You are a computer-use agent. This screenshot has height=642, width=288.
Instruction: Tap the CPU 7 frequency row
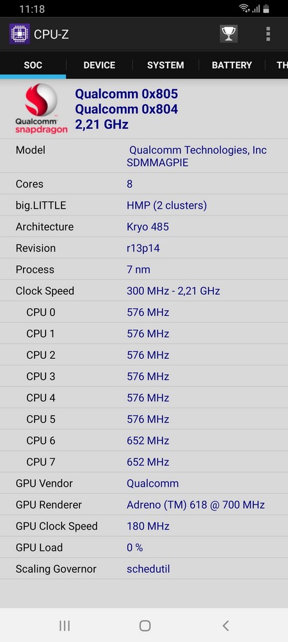[x=144, y=462]
